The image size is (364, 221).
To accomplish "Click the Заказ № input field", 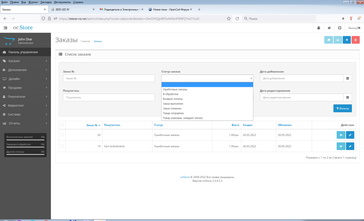I will (x=109, y=78).
